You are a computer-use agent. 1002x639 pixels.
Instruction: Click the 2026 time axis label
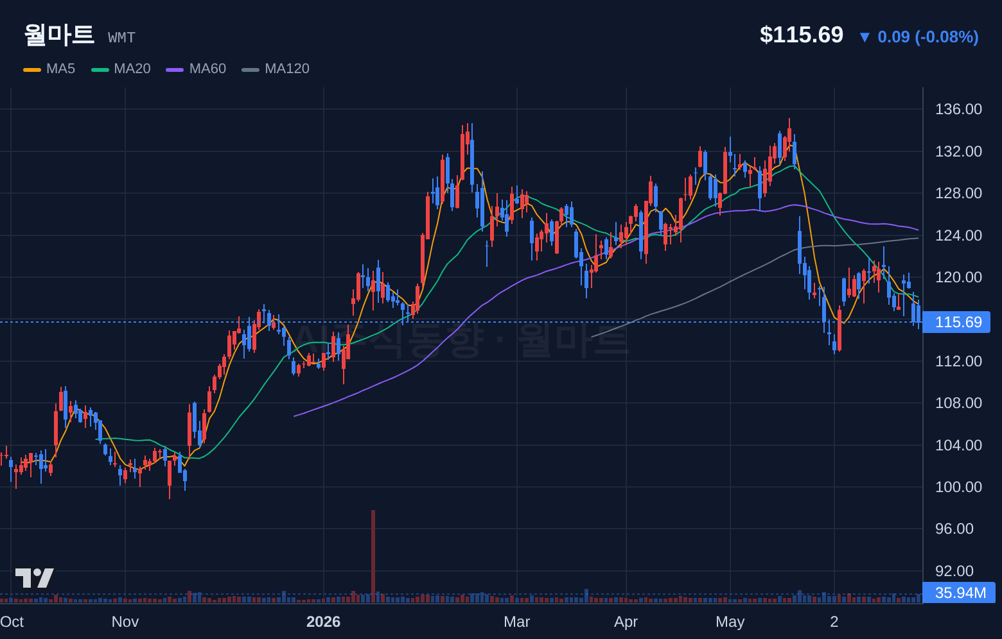point(324,622)
